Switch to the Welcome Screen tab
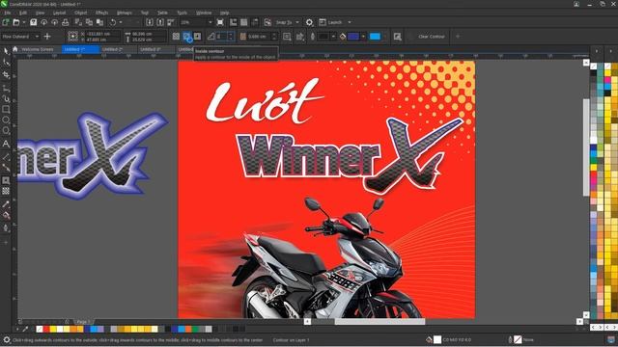 (37, 49)
